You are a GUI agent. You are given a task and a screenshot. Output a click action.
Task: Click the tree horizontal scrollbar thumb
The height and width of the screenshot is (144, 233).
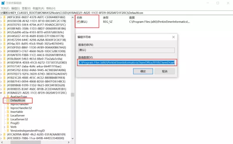[x=26, y=142]
